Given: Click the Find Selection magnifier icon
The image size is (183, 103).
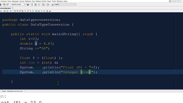Looking at the screenshot, I should point(15,11).
